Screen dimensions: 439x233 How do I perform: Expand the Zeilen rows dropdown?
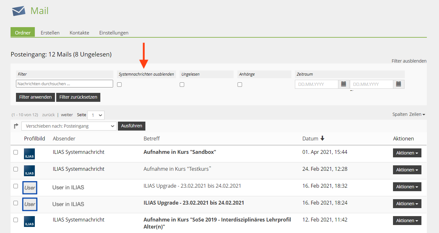(x=417, y=114)
